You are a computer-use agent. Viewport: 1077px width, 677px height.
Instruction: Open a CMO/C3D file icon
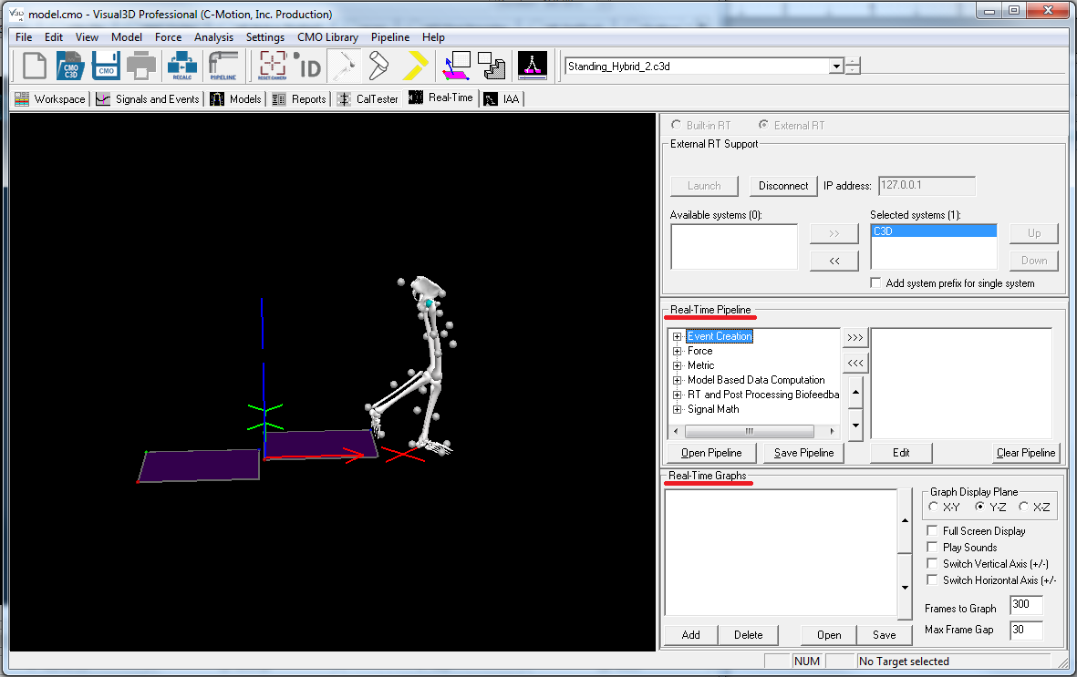[70, 66]
